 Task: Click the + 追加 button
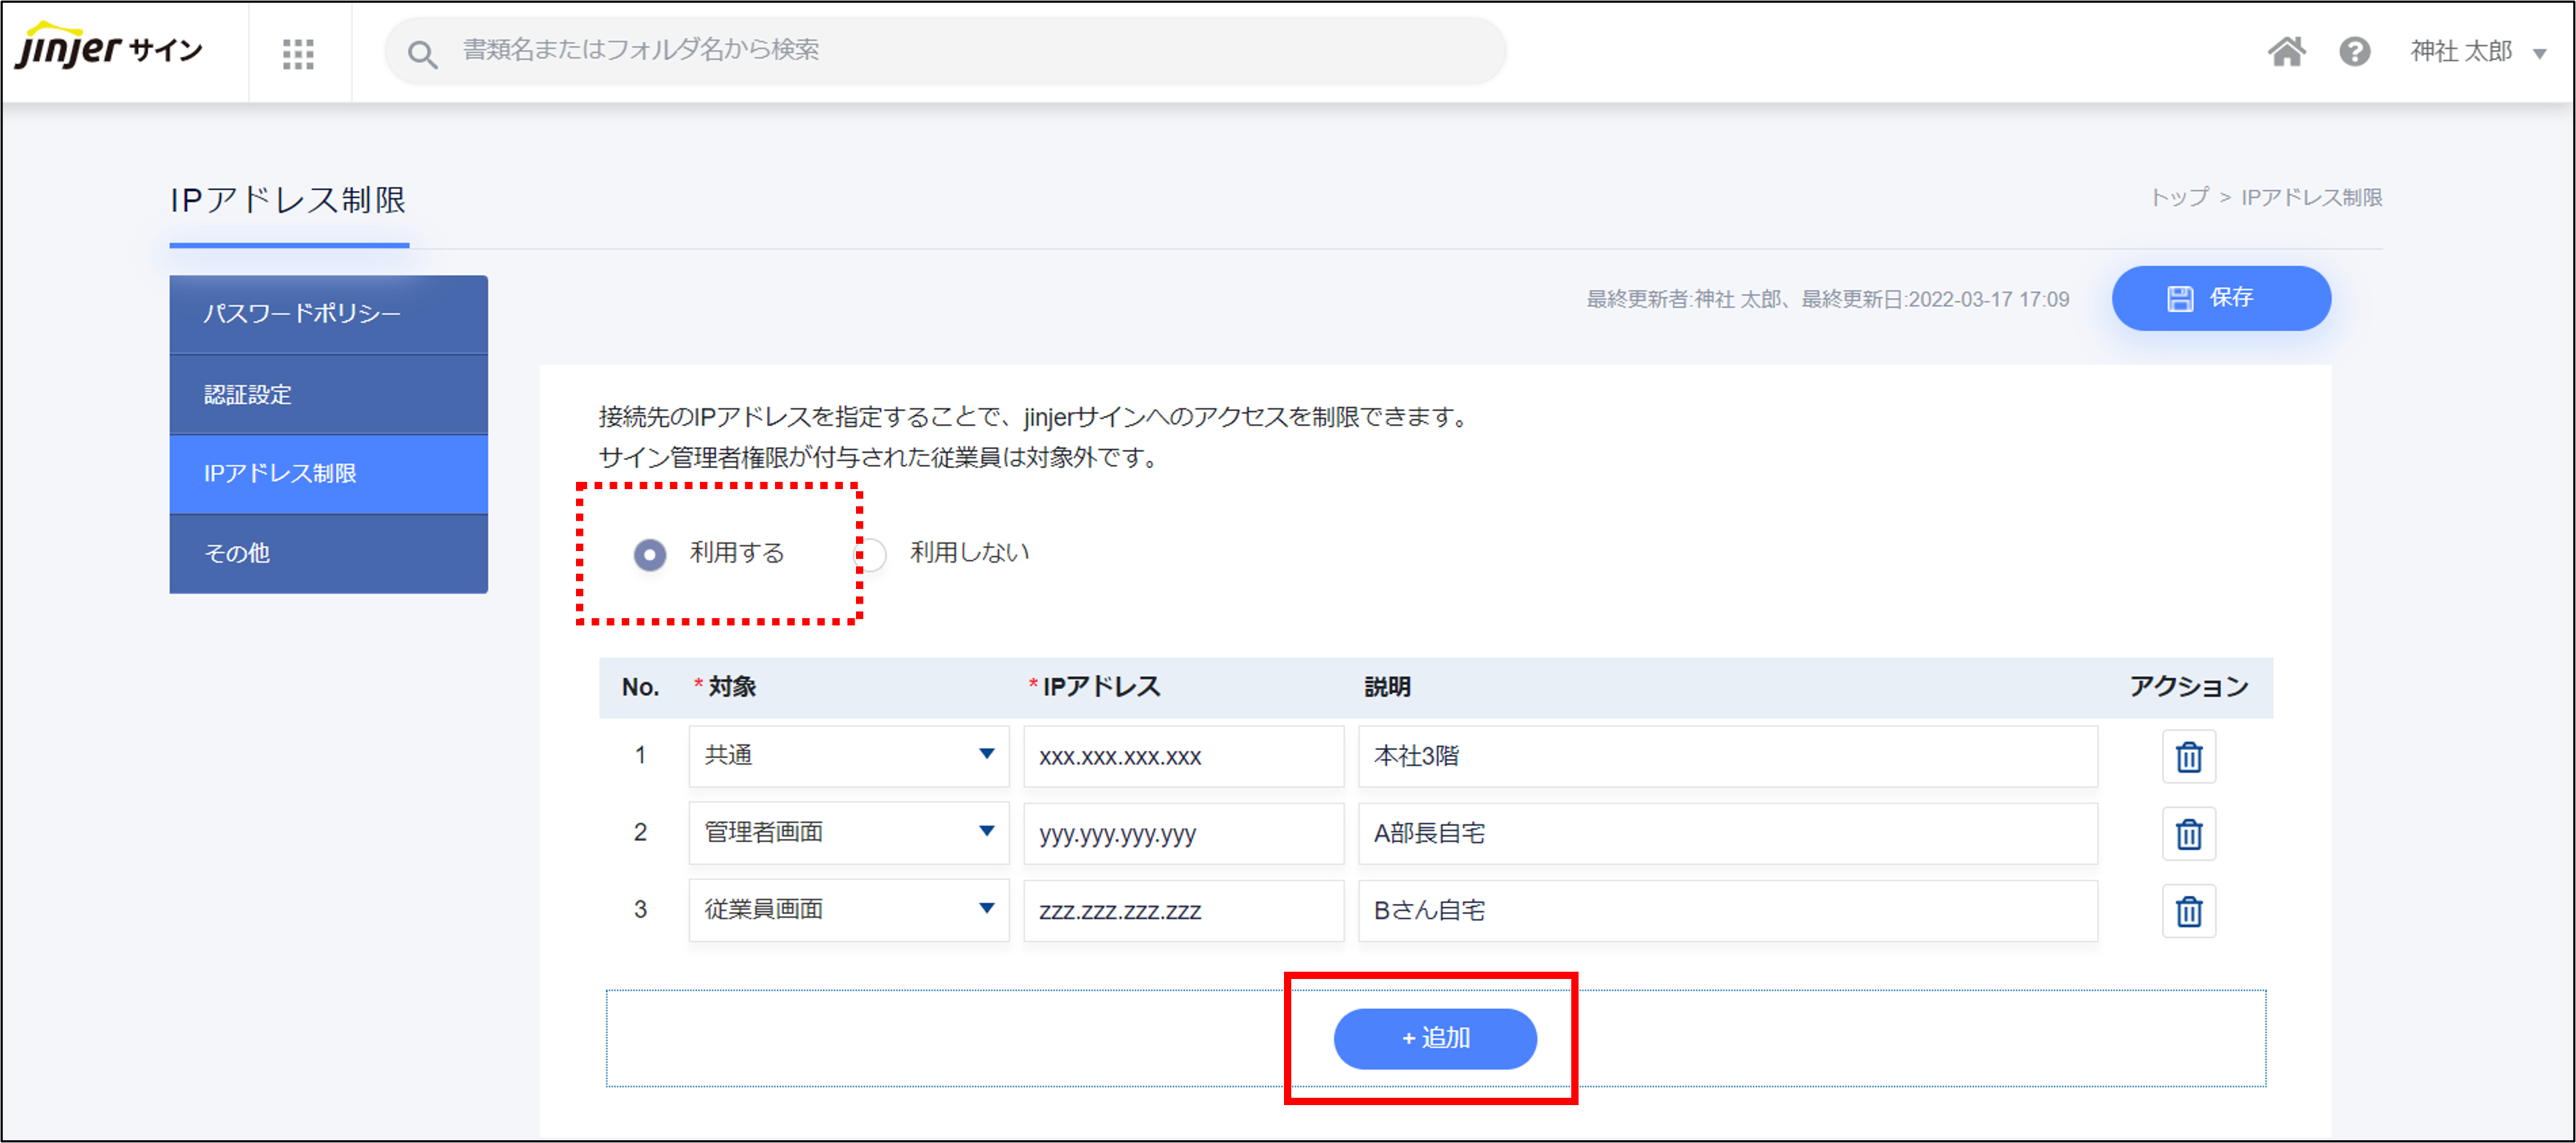1434,1038
